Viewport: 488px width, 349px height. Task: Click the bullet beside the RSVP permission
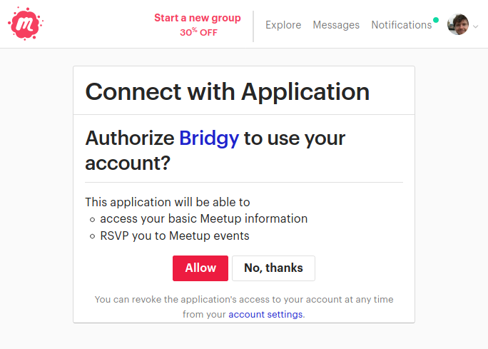(93, 236)
